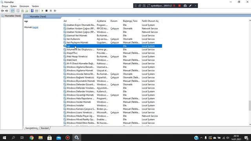Sort by the Farklı Oturum Aç column header
This screenshot has width=251, height=141.
point(151,21)
